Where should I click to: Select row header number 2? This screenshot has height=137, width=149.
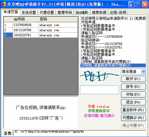[x=8, y=30]
